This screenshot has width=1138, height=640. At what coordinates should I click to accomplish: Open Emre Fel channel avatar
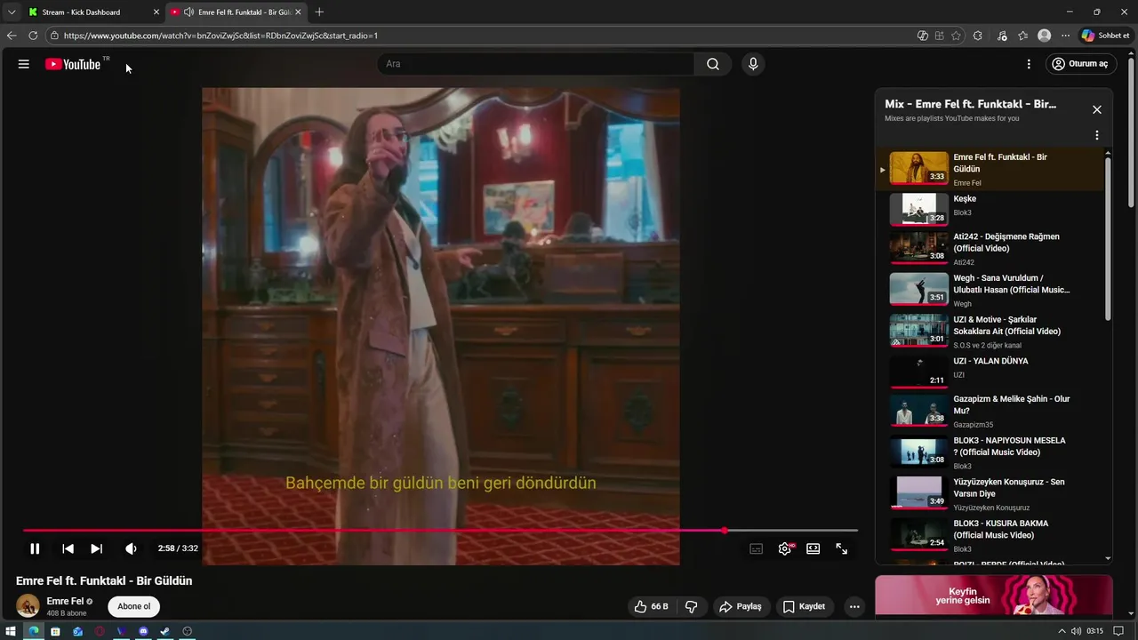[x=28, y=606]
